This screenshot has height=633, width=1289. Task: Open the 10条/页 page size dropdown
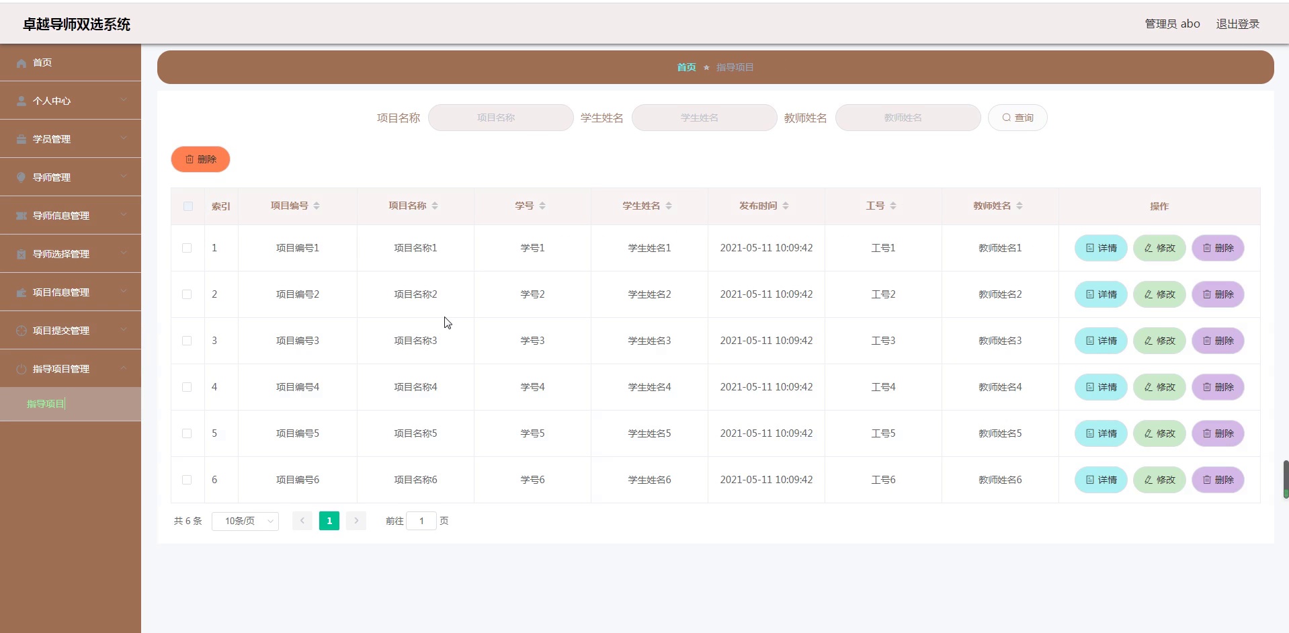[x=245, y=521]
